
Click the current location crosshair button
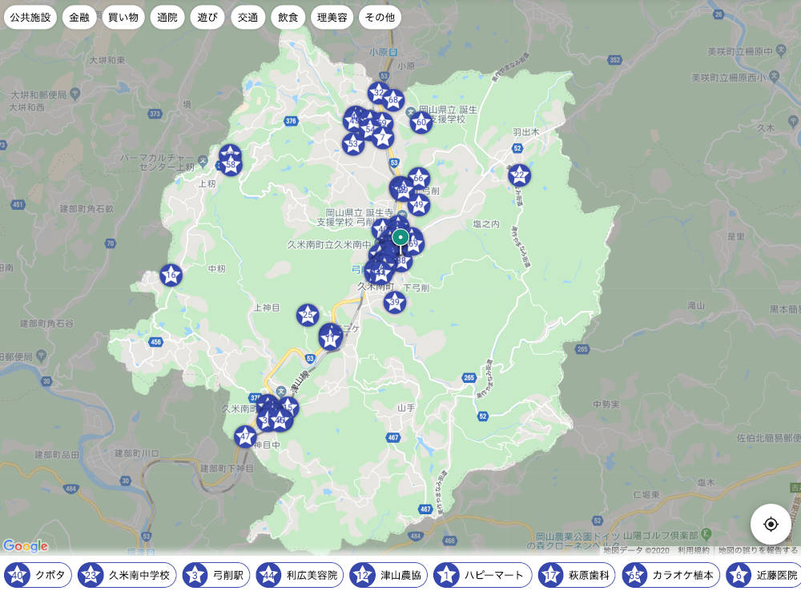[771, 525]
